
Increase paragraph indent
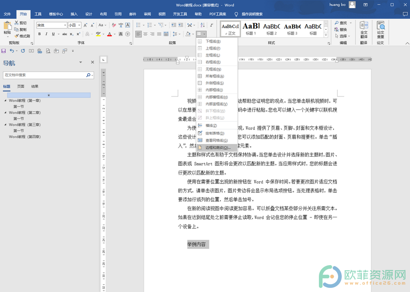[181, 26]
